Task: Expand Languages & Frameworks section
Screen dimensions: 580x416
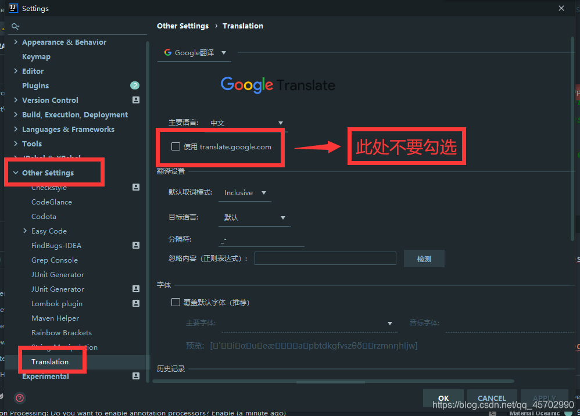Action: pos(16,128)
